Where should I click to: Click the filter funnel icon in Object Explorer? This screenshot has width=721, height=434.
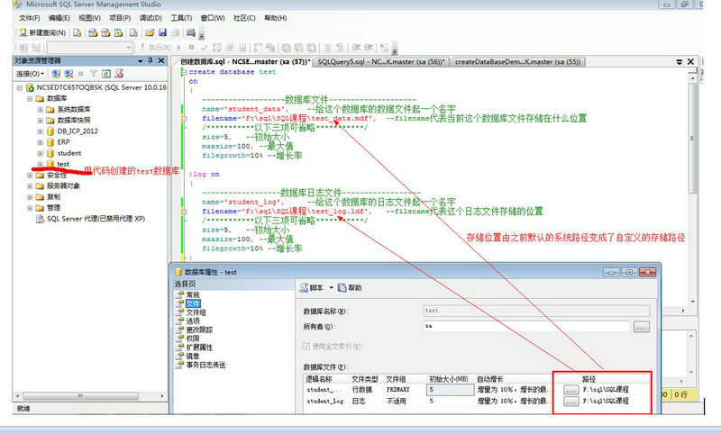tap(94, 74)
